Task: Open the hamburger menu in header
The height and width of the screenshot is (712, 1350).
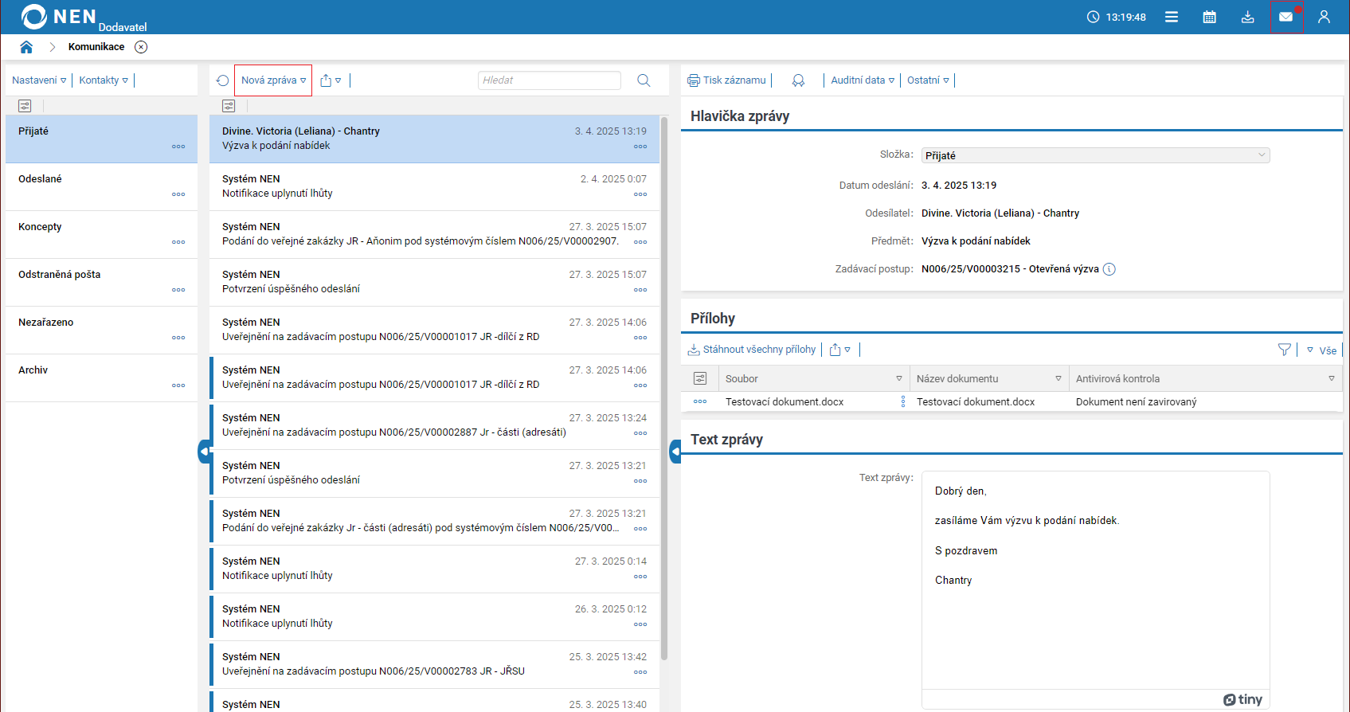Action: (1171, 17)
